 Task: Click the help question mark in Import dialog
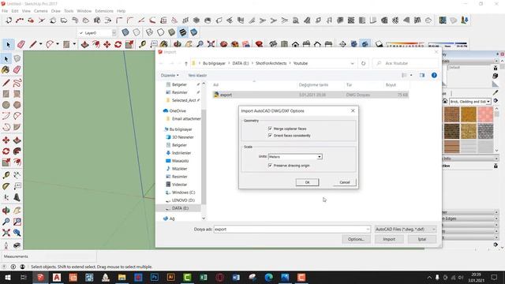(434, 76)
